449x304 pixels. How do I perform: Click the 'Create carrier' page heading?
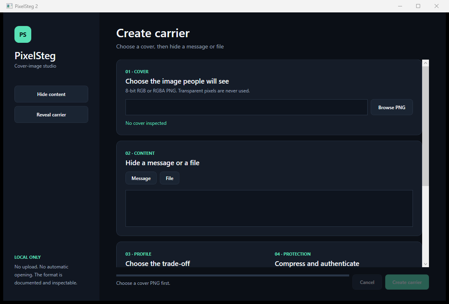tap(153, 33)
